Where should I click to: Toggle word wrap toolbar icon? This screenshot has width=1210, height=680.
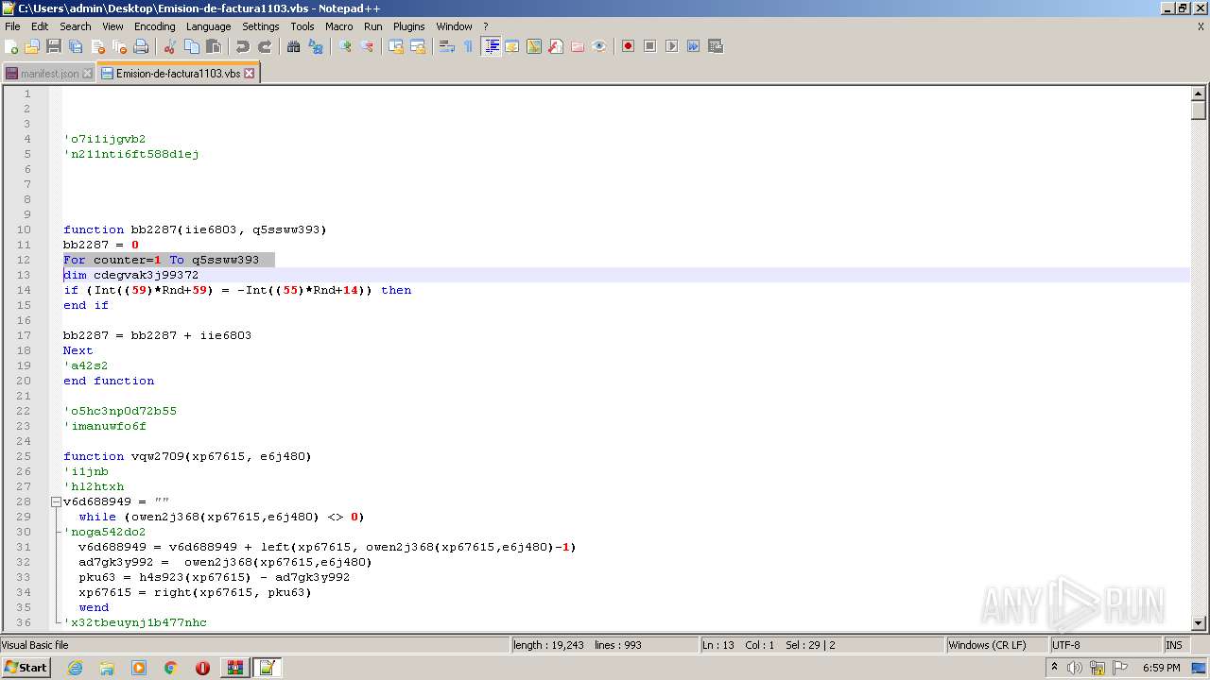click(447, 46)
